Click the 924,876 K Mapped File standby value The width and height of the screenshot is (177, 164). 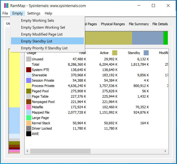pos(141,112)
